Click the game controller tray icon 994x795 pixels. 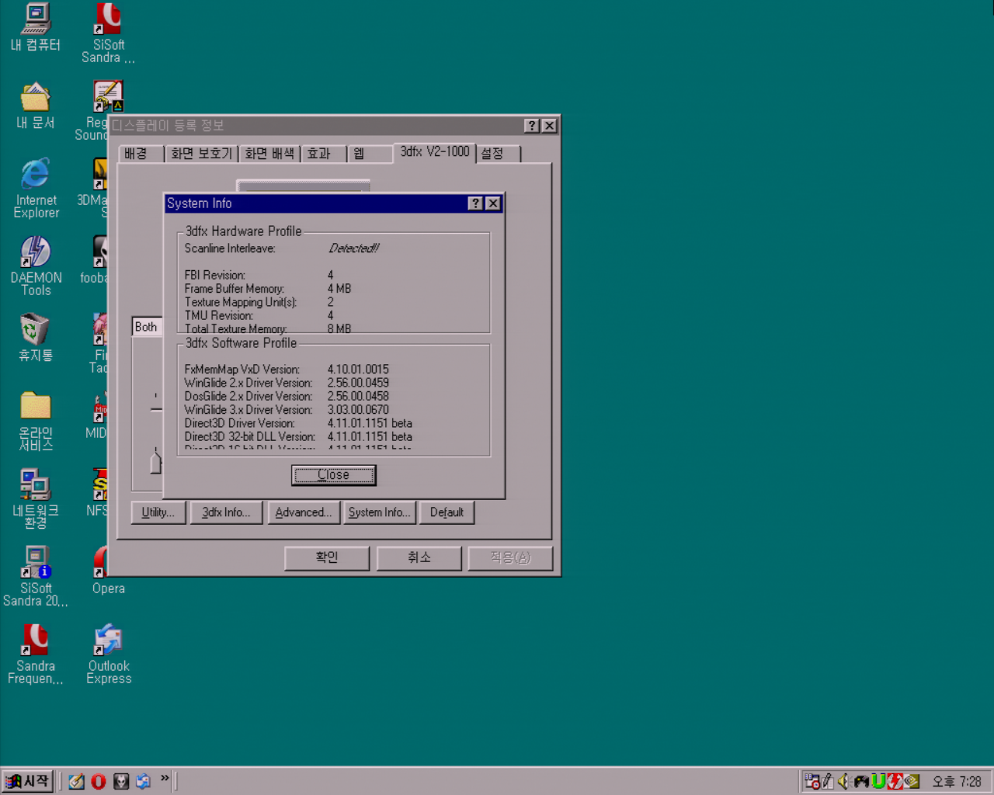[x=861, y=782]
